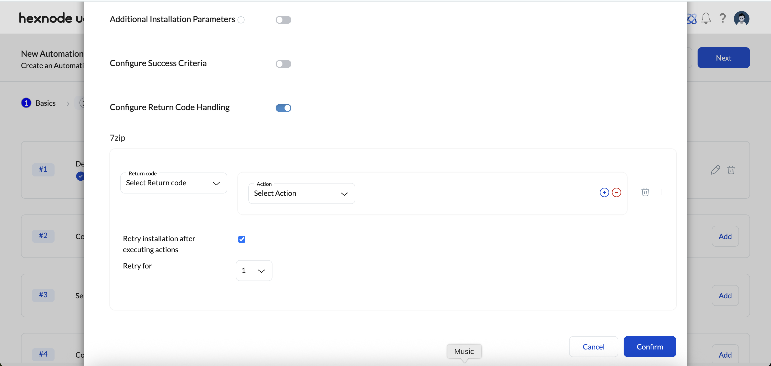Click the 7zip app heading
Image resolution: width=771 pixels, height=366 pixels.
coord(117,138)
